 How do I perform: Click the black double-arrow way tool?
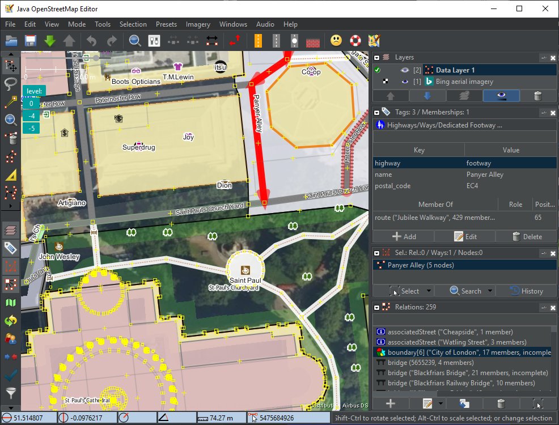pos(212,41)
